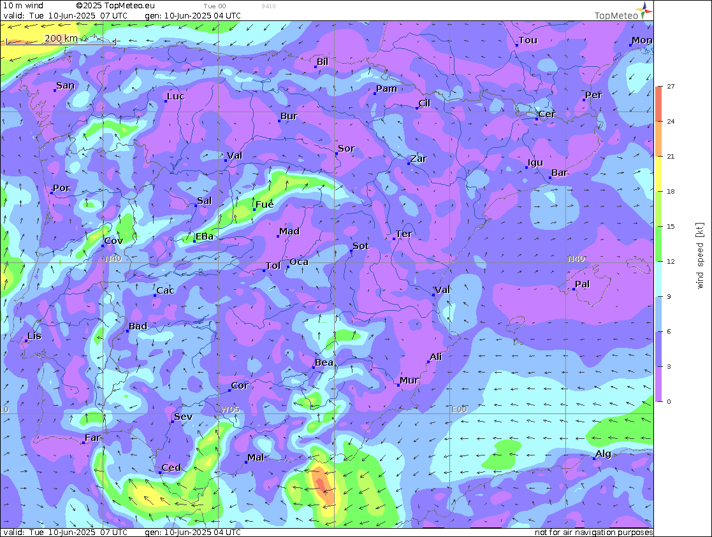This screenshot has width=712, height=537.
Task: Click the "Luc" city label
Action: (x=176, y=96)
